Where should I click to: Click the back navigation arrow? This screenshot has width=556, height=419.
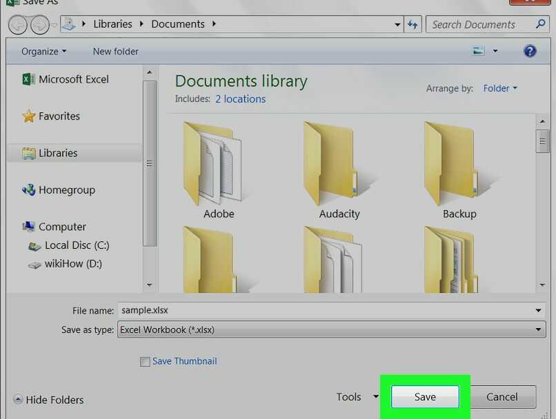[x=19, y=24]
